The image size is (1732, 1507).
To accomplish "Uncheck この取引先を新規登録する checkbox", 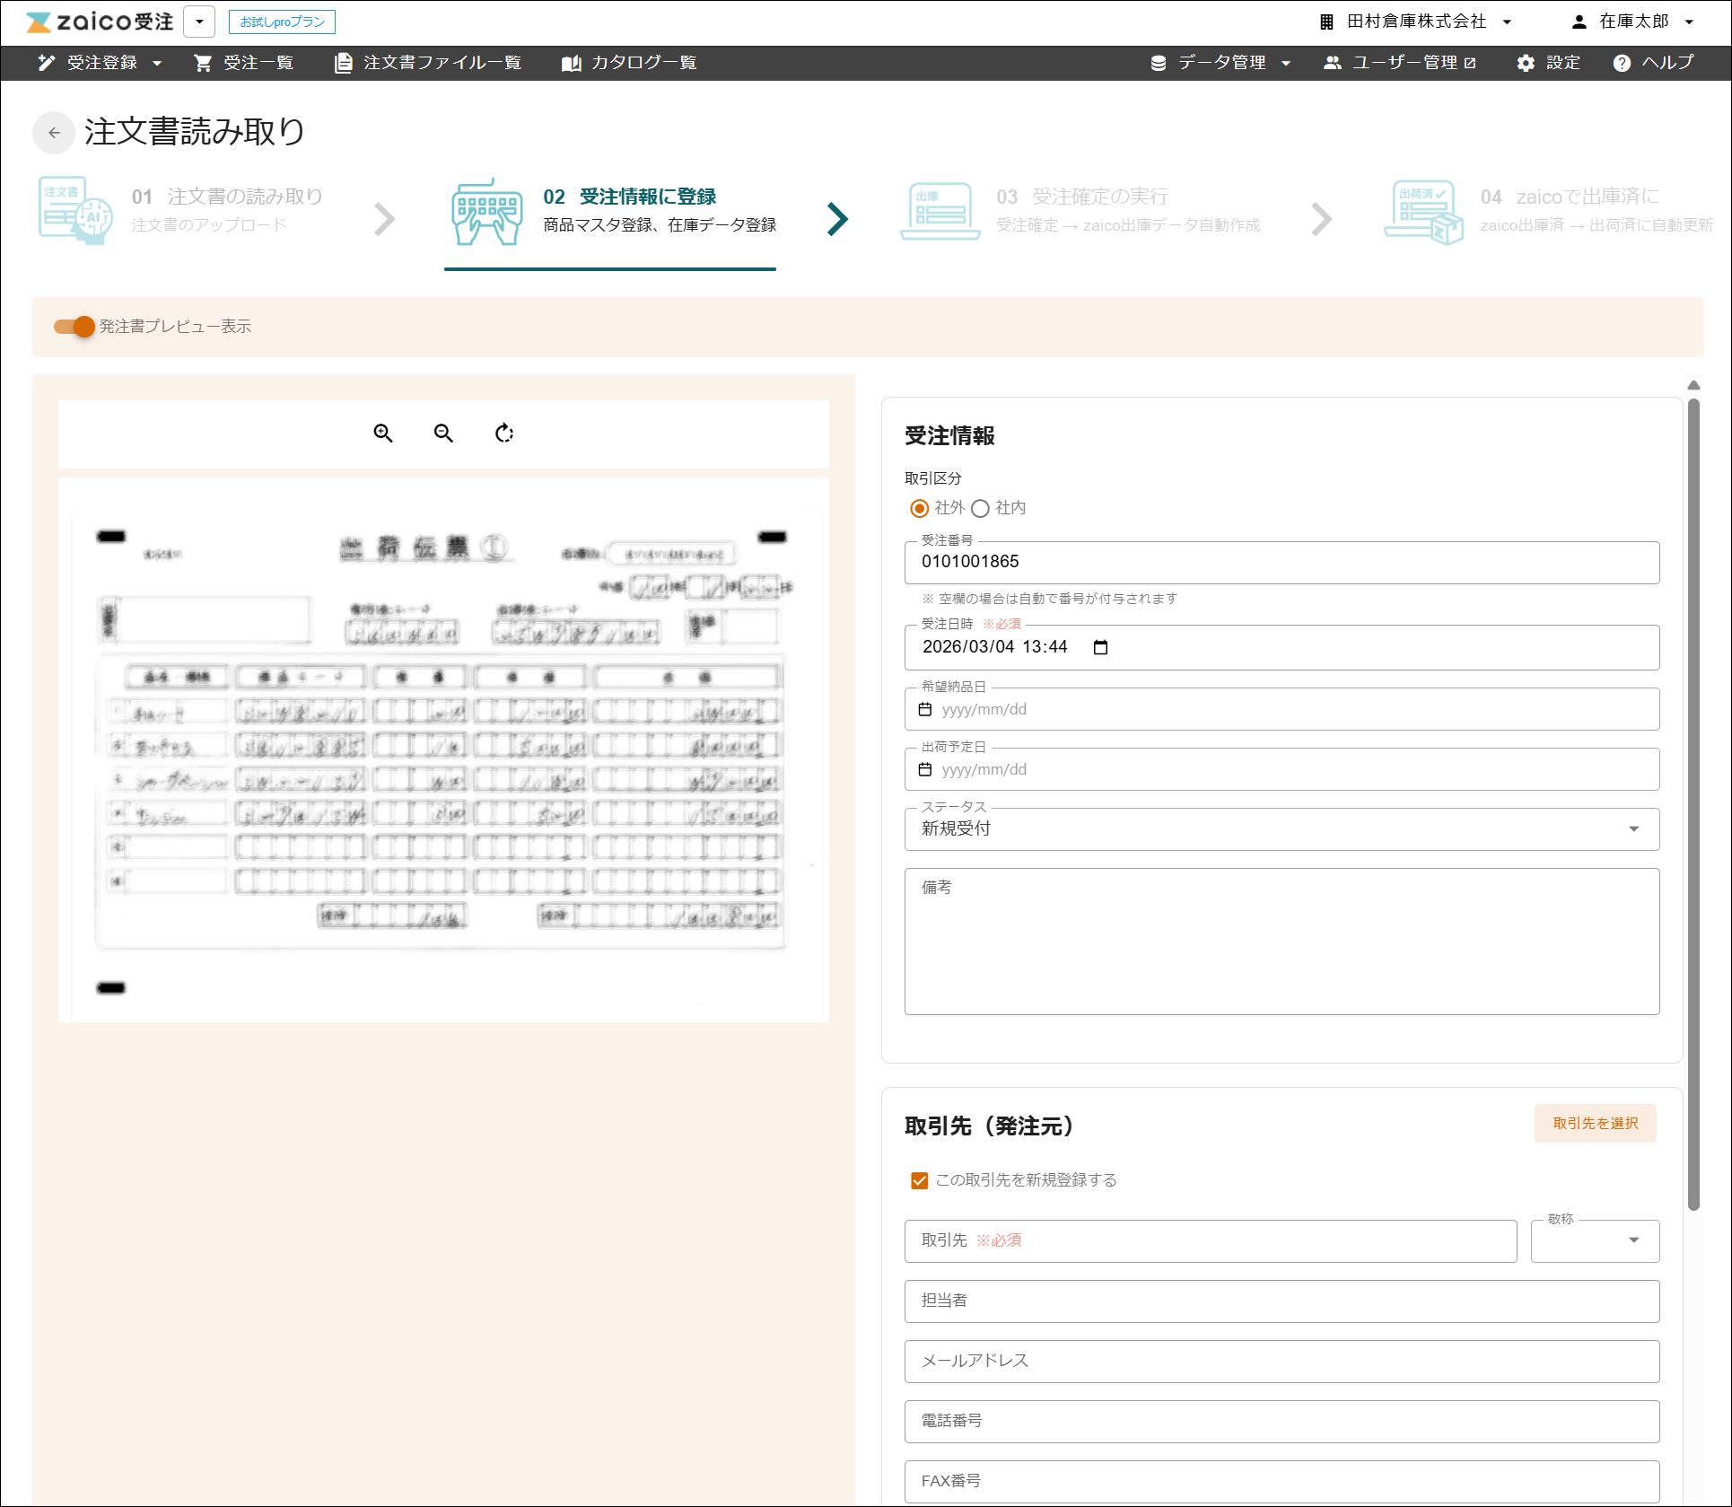I will coord(919,1180).
